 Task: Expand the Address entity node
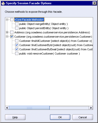7,32
